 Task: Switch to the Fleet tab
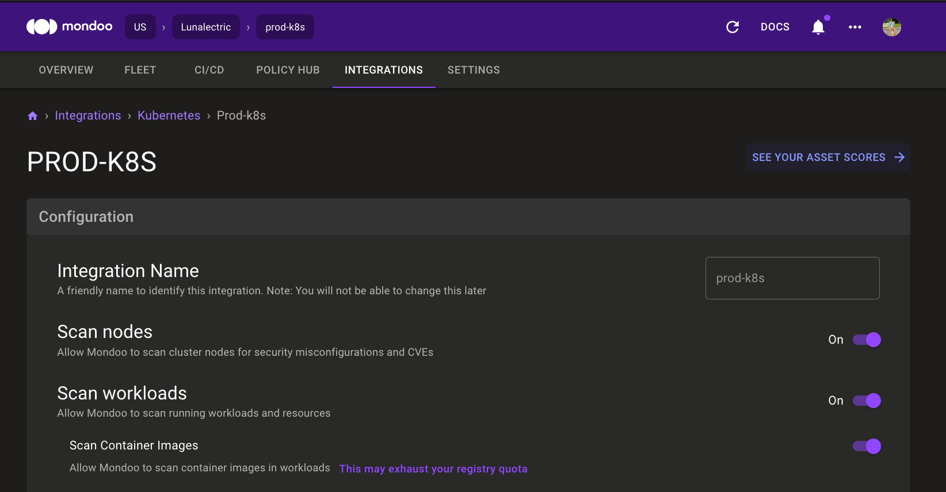click(x=140, y=70)
